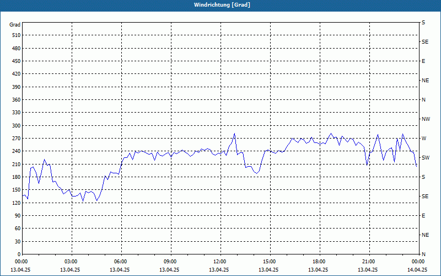Viewport: 441px width, 276px height.
Task: Click the 360 tick label on the y-axis
Action: [x=15, y=100]
